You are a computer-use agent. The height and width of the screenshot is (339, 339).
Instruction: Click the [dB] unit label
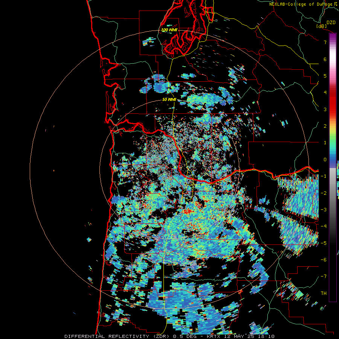(322, 26)
